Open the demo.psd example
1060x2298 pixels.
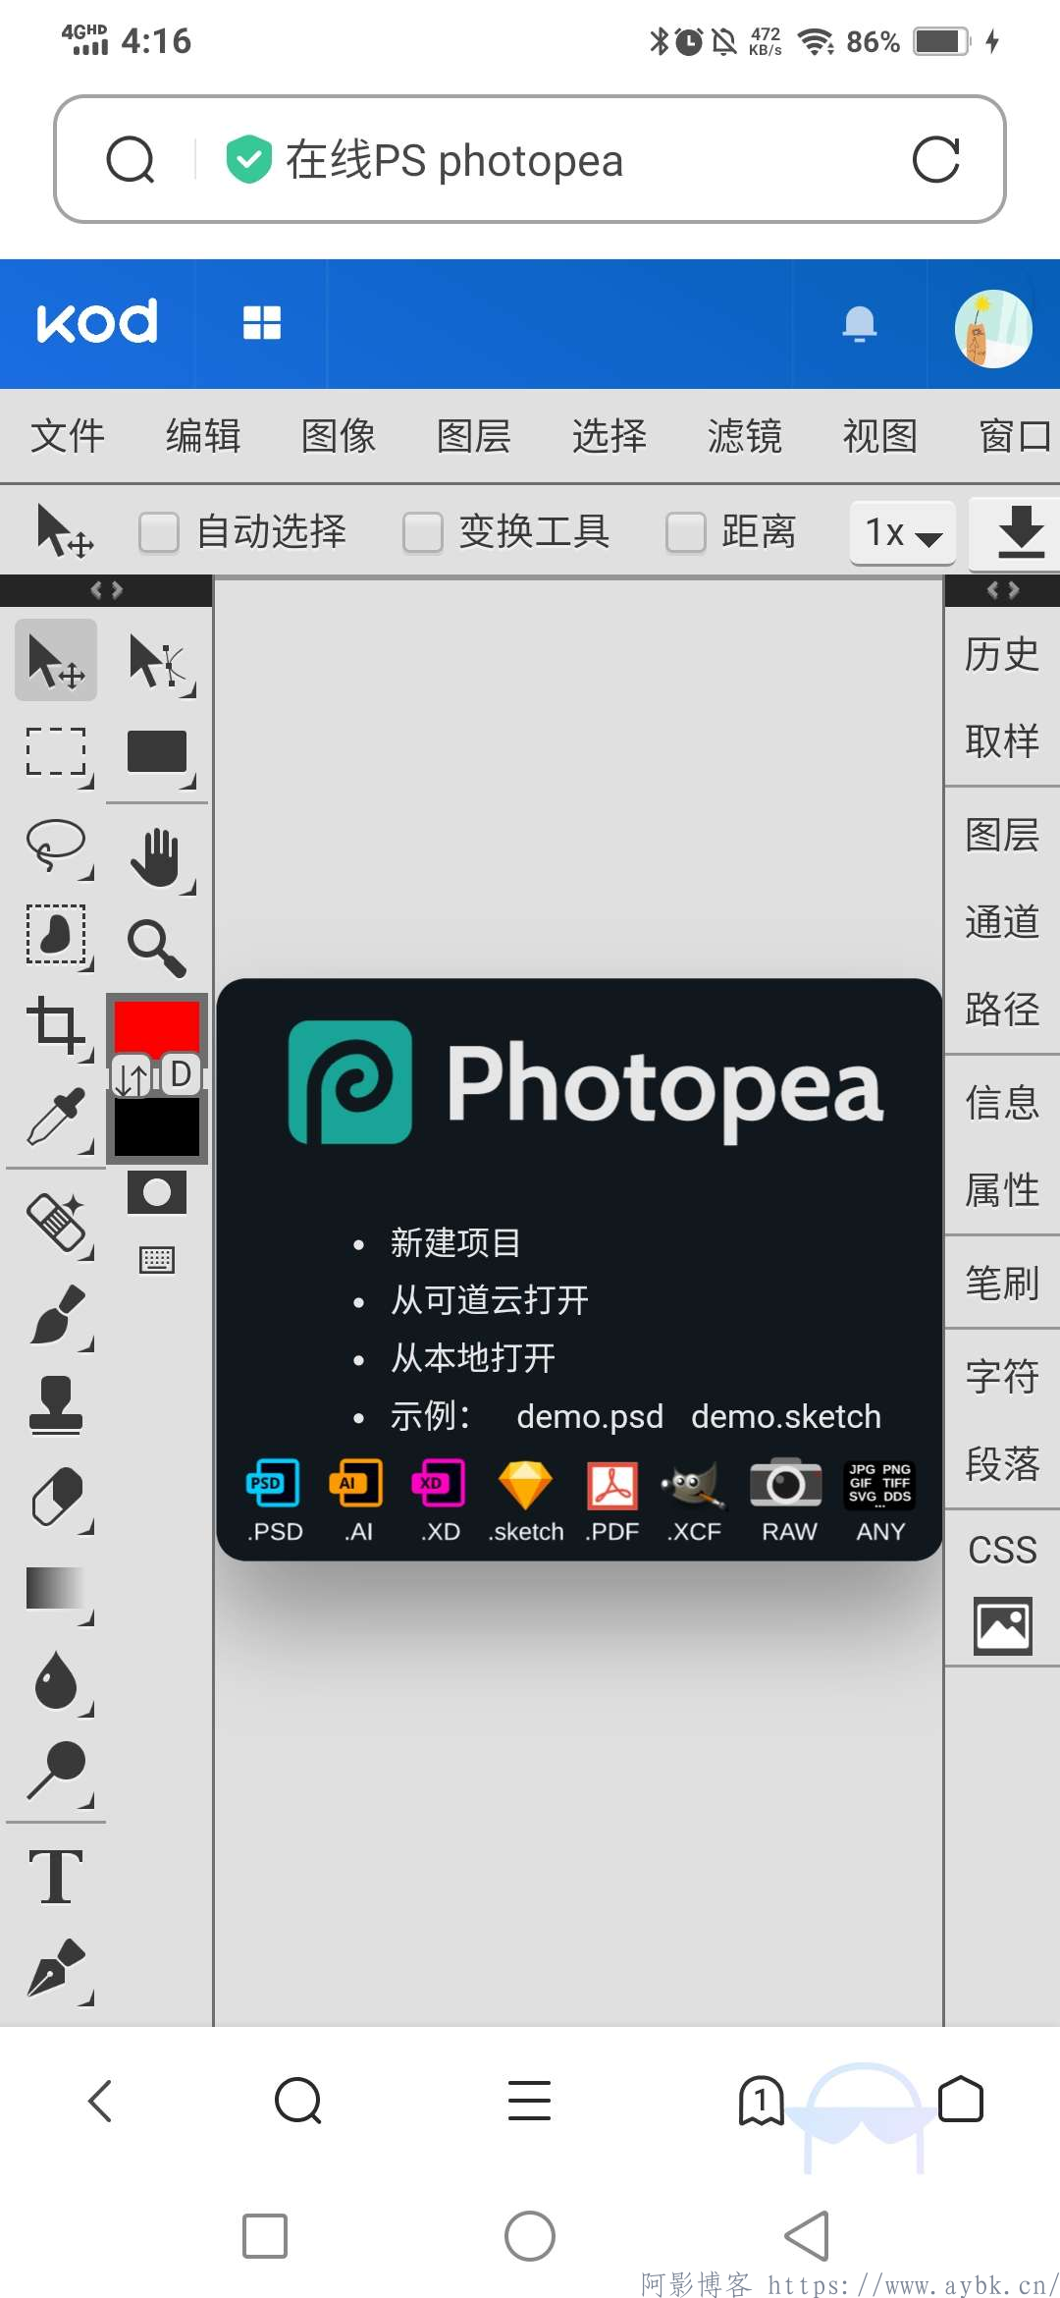click(590, 1416)
